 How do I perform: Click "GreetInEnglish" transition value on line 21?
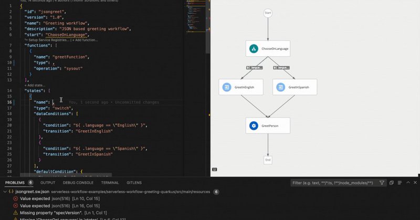pos(94,131)
